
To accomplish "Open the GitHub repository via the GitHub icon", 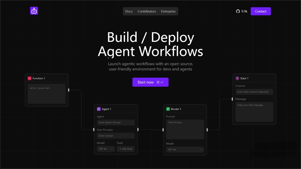I will (x=238, y=11).
